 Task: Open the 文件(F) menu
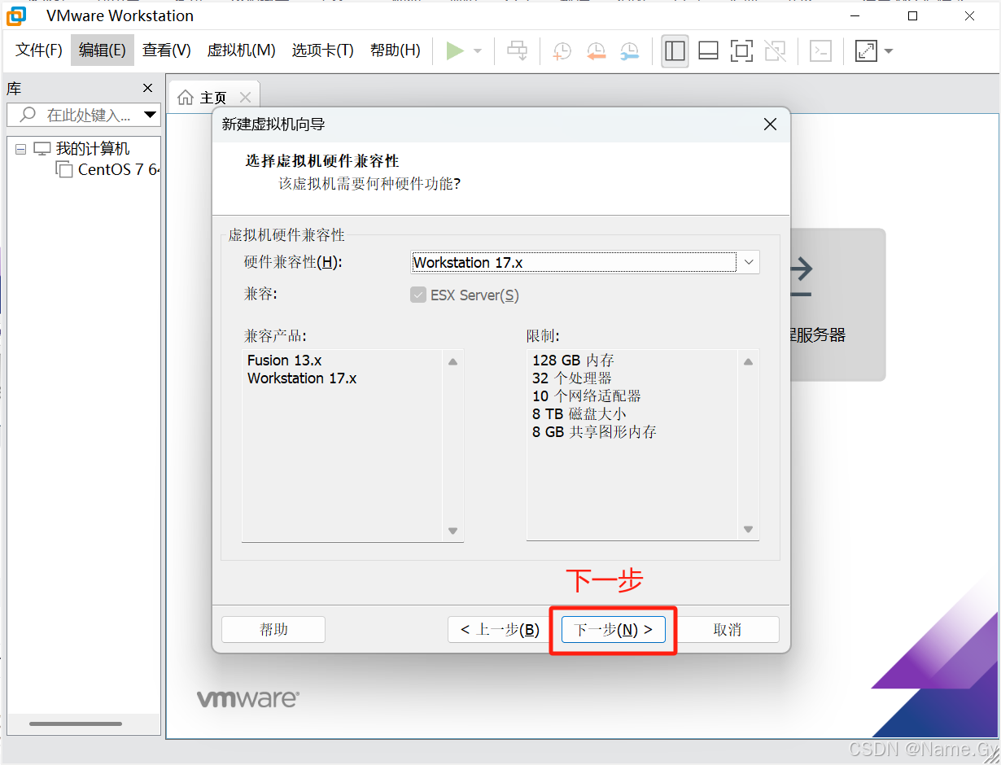tap(39, 50)
